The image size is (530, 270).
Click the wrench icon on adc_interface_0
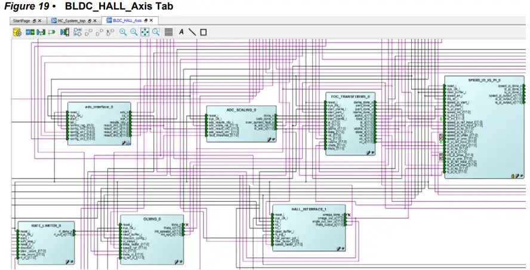point(124,143)
